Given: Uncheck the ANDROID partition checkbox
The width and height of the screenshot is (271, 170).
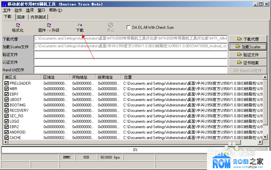Looking at the screenshot, I should (x=7, y=132).
